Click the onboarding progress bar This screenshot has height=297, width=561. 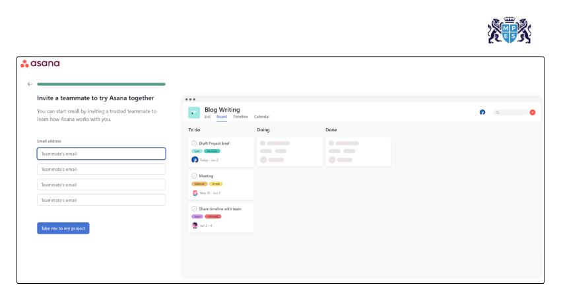pos(101,84)
